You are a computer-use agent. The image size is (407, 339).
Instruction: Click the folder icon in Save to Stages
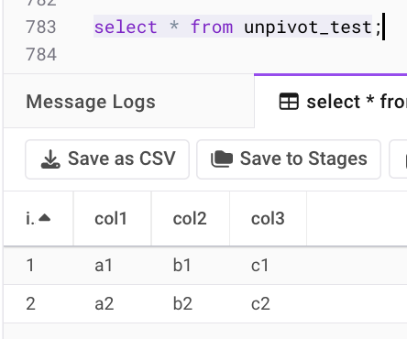click(222, 159)
